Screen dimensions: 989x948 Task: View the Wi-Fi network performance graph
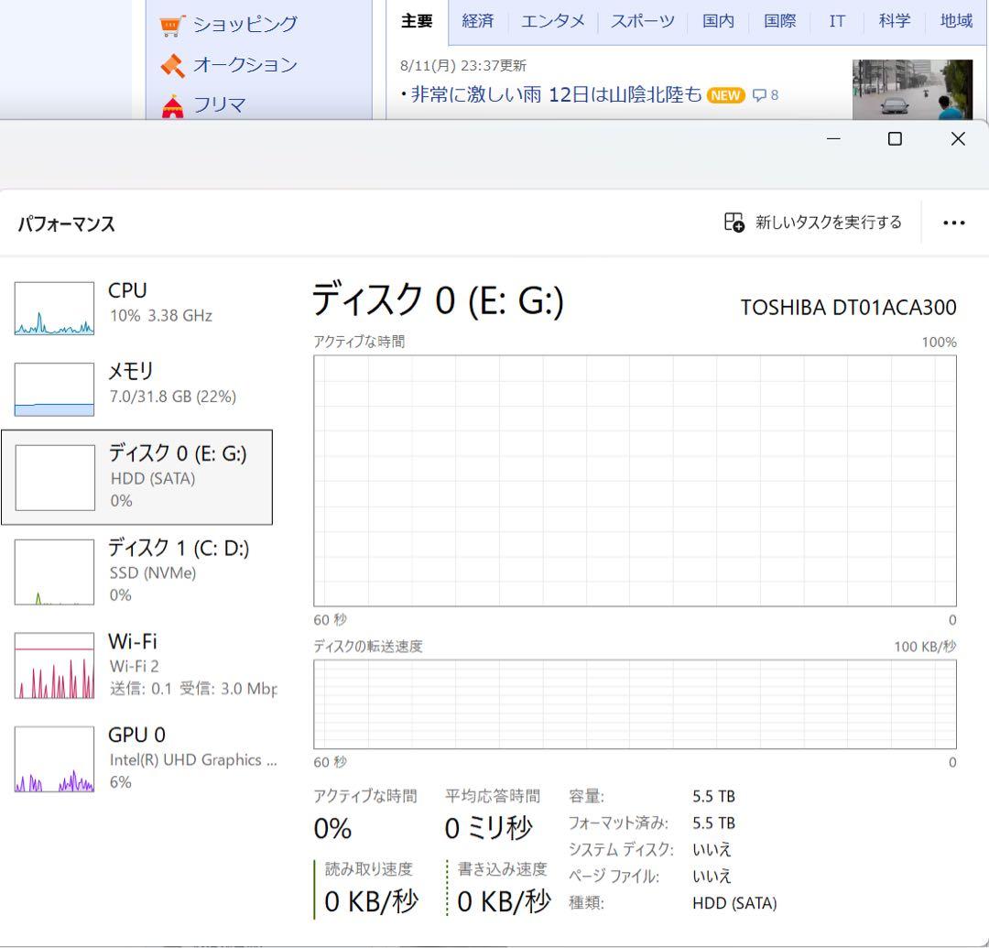coord(134,662)
